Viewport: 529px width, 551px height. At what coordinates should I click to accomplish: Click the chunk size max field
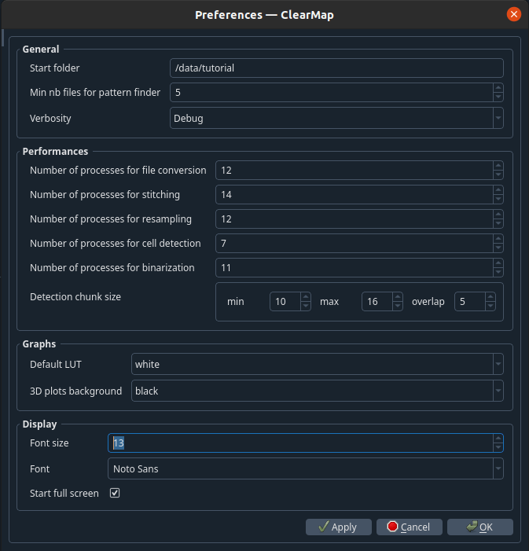[x=377, y=302]
